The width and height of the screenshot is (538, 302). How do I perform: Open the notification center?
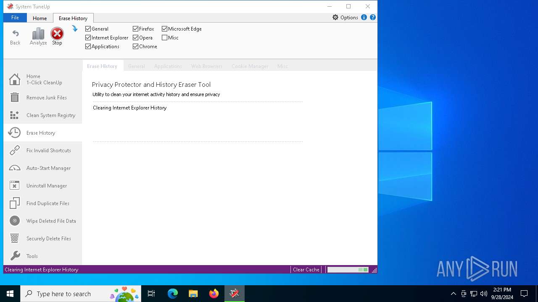pos(524,294)
